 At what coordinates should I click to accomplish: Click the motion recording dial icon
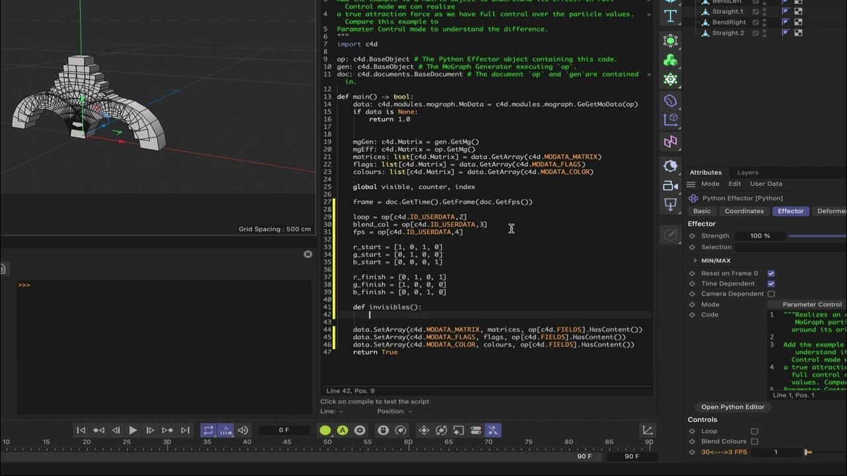coord(400,430)
